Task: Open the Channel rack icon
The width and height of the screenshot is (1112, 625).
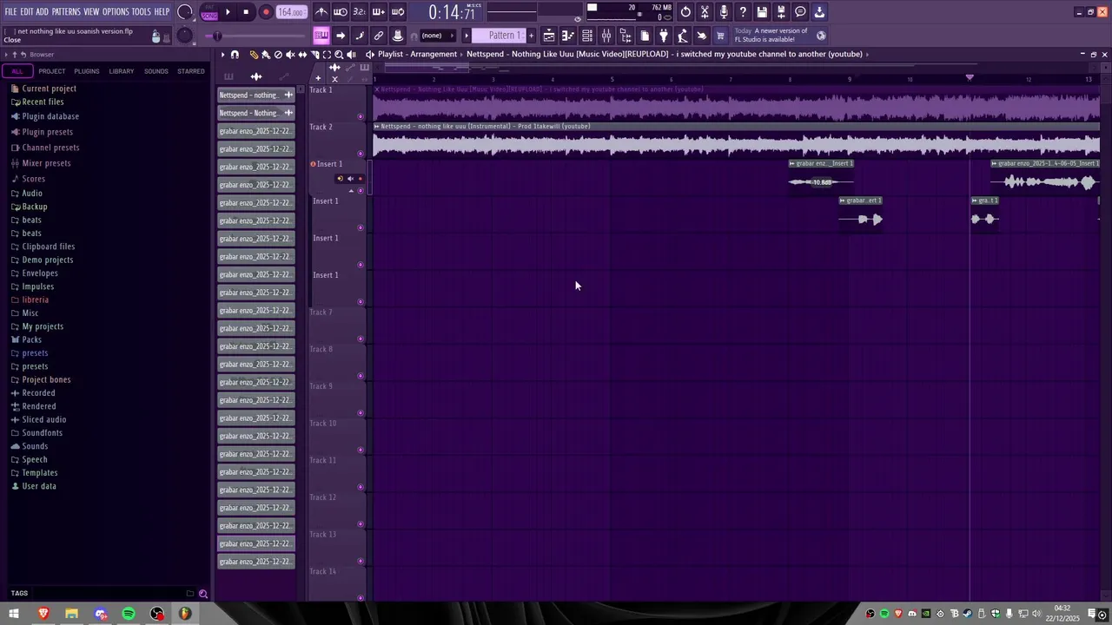Action: click(x=586, y=36)
